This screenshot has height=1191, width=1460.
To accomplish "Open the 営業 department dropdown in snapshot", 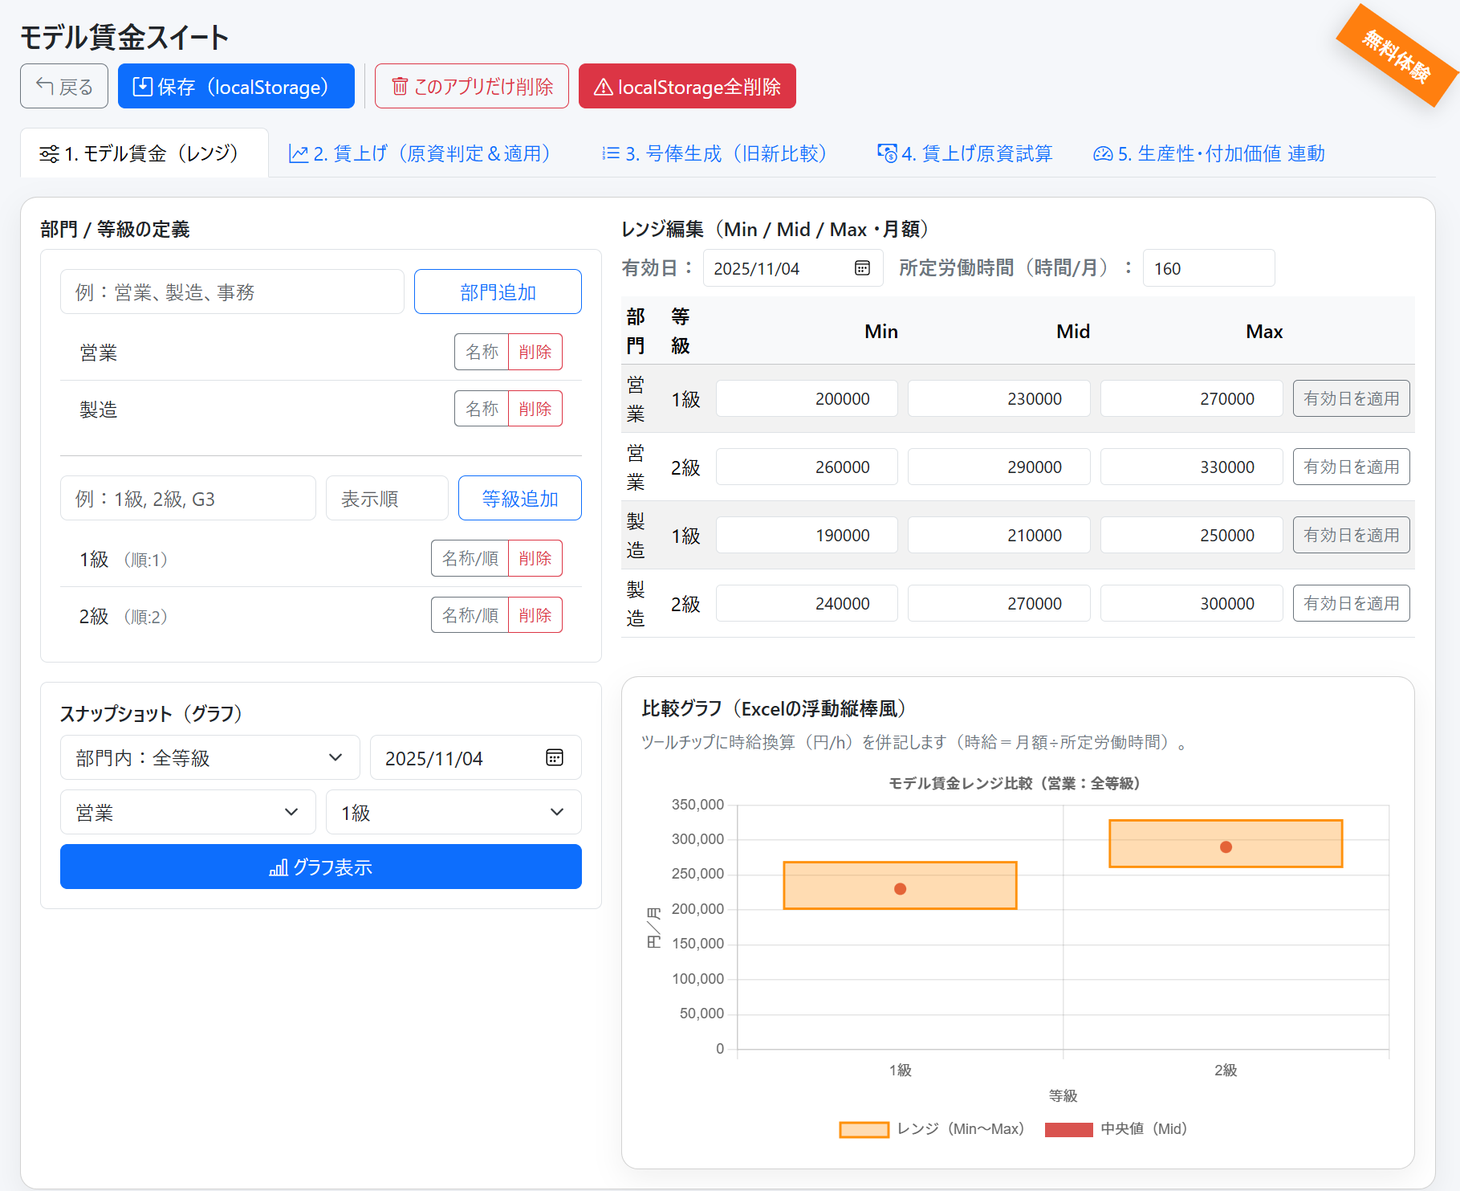I will (187, 813).
